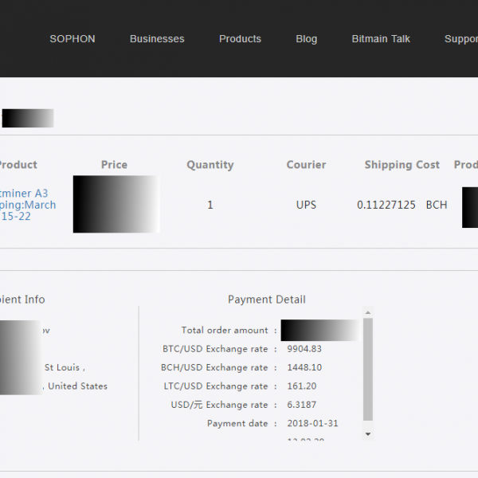
Task: Click the Payment Detail scrollbar thumb
Action: 367,368
